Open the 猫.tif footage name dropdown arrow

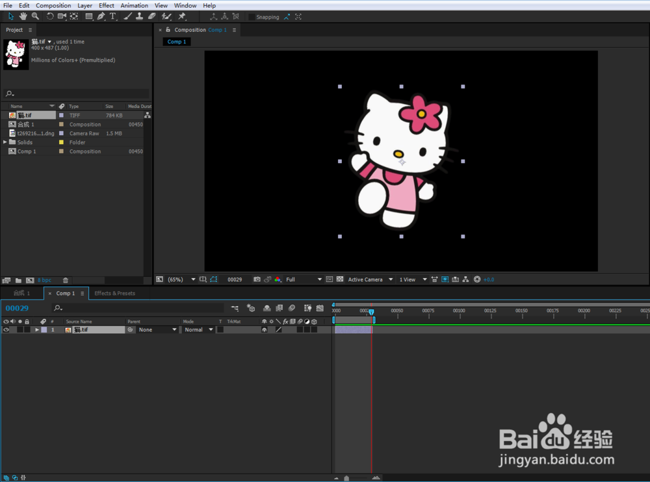click(49, 42)
